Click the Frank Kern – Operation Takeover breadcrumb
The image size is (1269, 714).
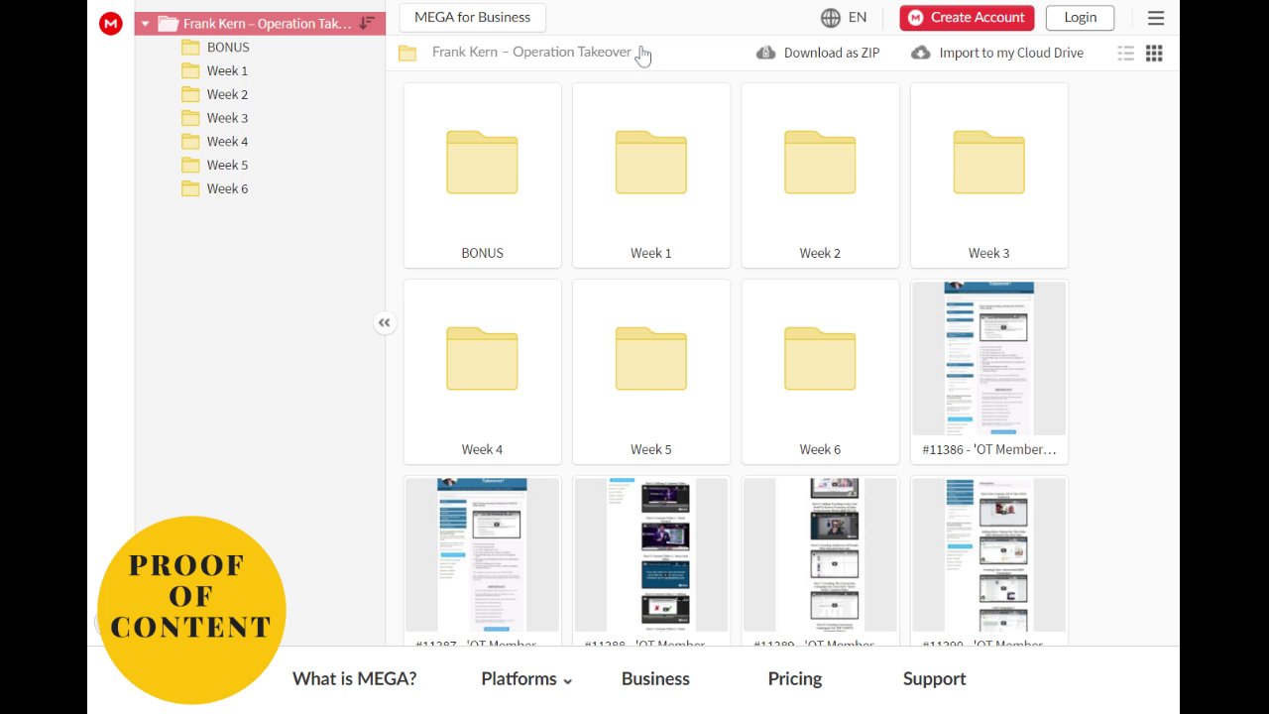click(x=531, y=52)
